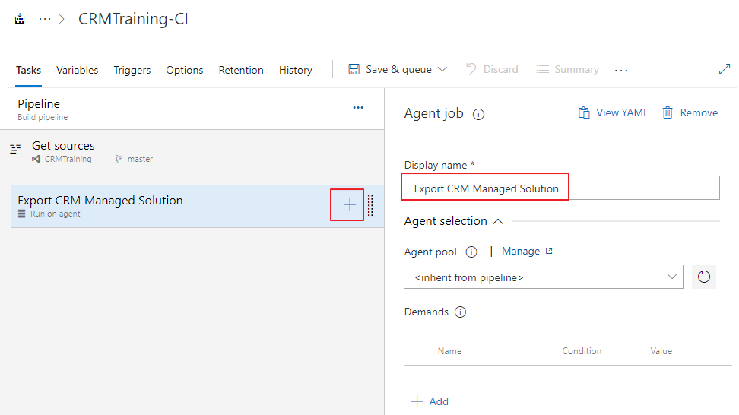This screenshot has width=739, height=415.
Task: Expand the Save & queue dropdown
Action: pos(442,69)
